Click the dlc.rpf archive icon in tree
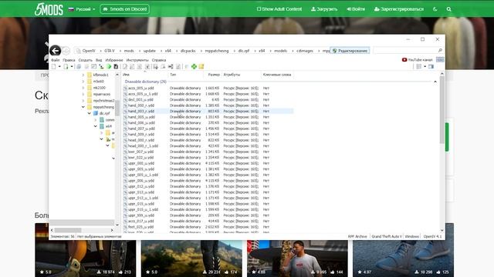Screen dimensions: 494x277 (96, 113)
